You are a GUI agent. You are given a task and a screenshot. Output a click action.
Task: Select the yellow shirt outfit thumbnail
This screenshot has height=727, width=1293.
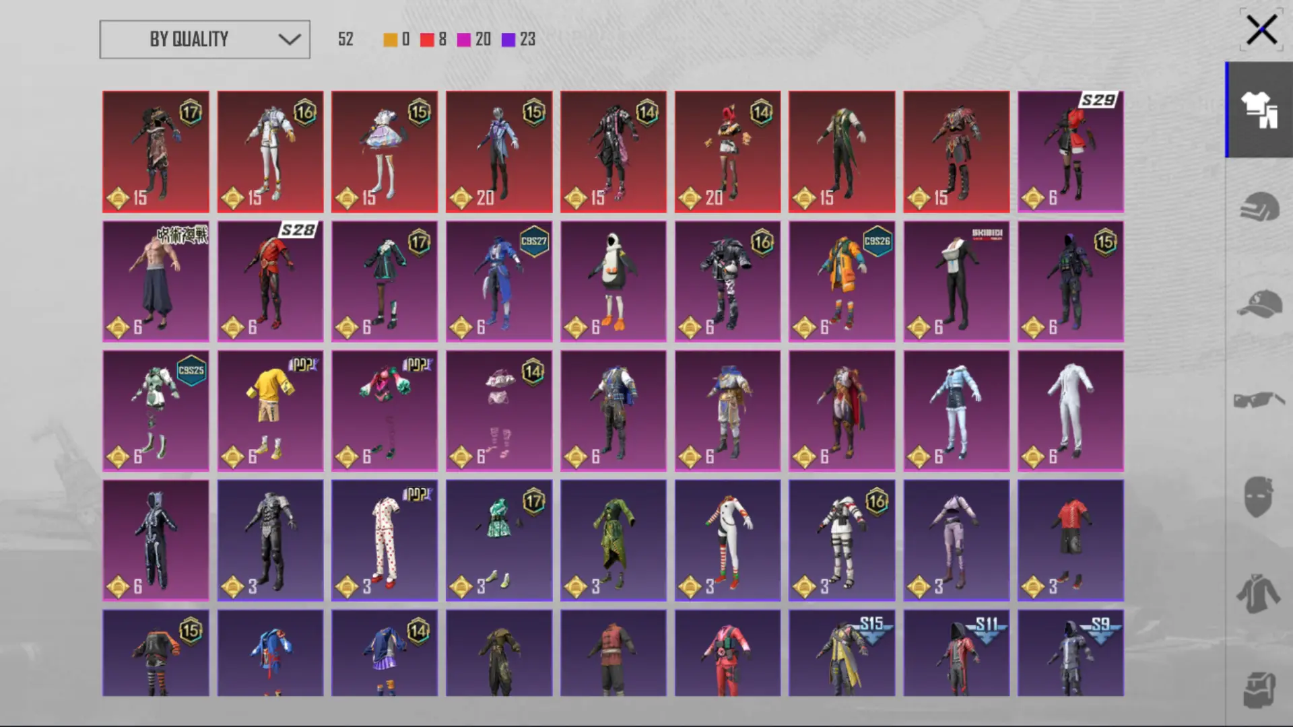pos(270,411)
